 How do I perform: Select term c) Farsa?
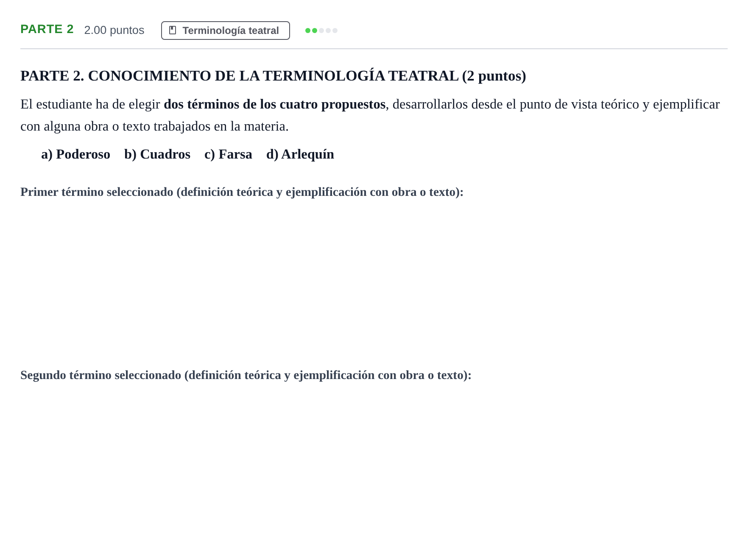[x=228, y=154]
